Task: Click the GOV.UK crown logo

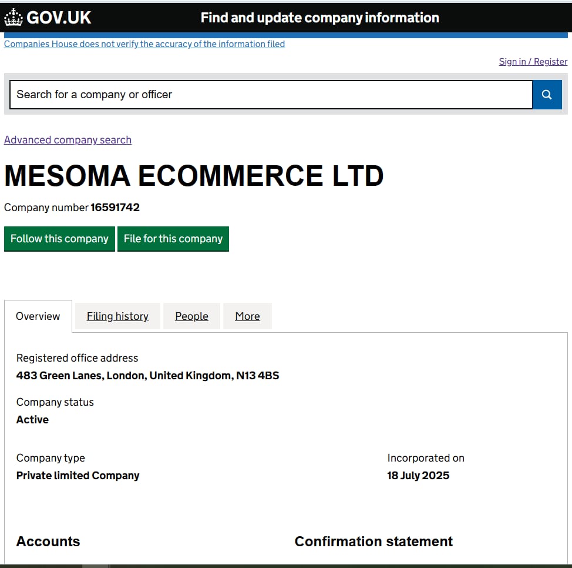Action: [14, 17]
